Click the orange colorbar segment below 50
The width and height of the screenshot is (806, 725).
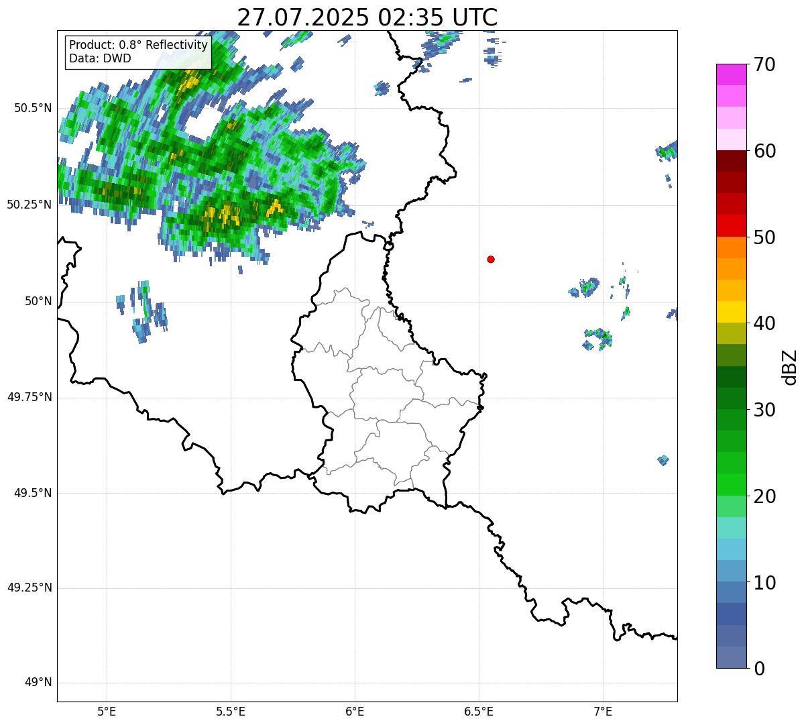coord(732,247)
